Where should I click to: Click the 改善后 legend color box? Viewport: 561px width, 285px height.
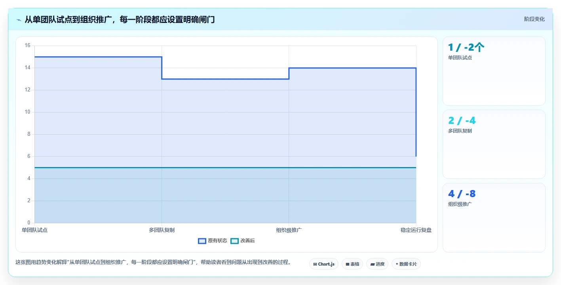[x=234, y=241]
